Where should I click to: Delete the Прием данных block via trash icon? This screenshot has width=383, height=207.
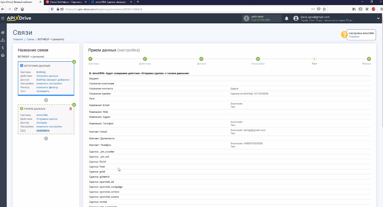pos(71,109)
